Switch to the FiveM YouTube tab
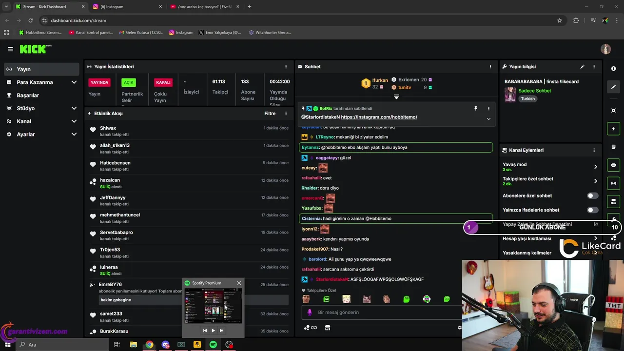This screenshot has height=351, width=624. [x=205, y=7]
